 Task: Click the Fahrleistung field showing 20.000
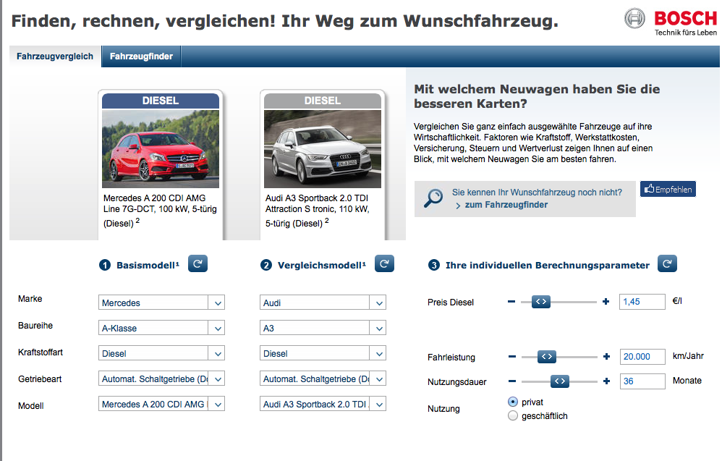pos(642,357)
